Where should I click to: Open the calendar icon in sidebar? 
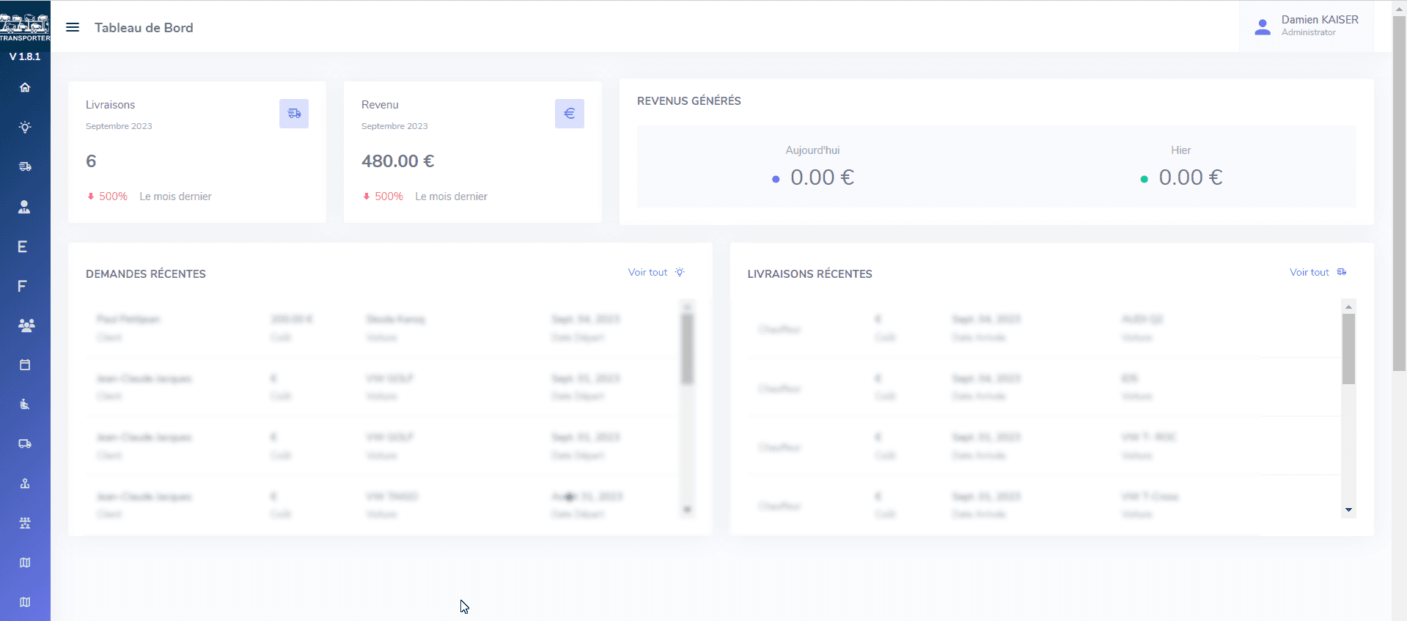pyautogui.click(x=25, y=365)
